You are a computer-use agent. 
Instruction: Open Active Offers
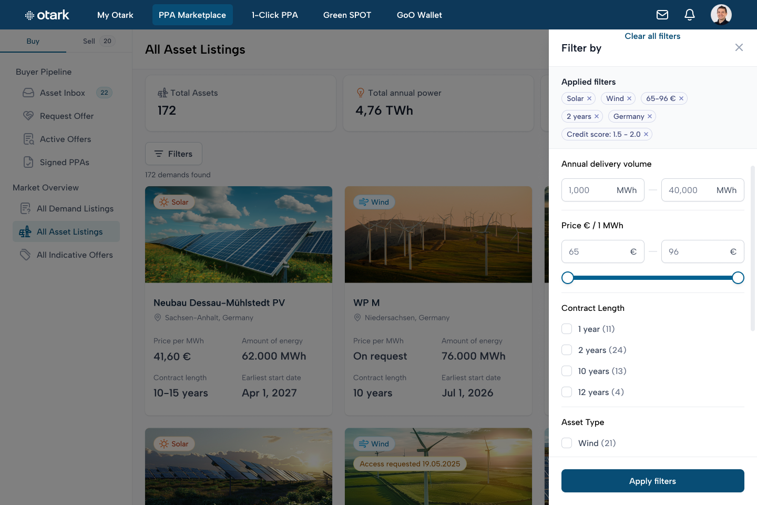point(66,139)
